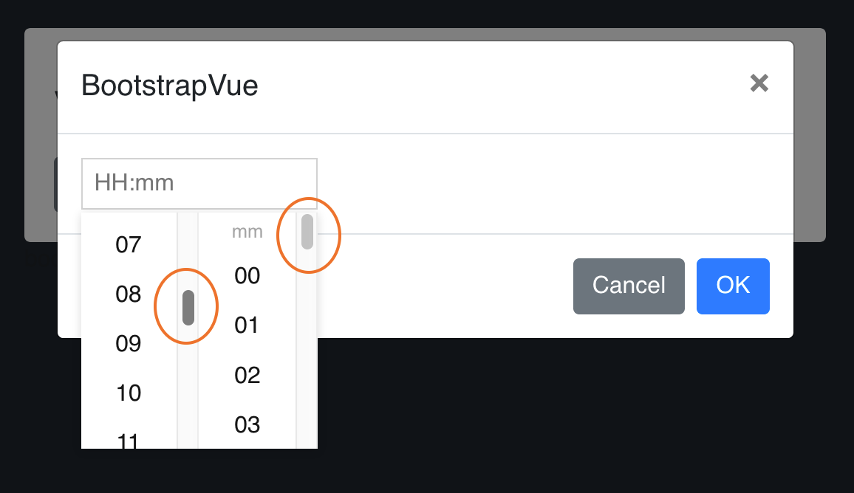The image size is (854, 493).
Task: Select hour 08 in the time picker
Action: tap(128, 294)
